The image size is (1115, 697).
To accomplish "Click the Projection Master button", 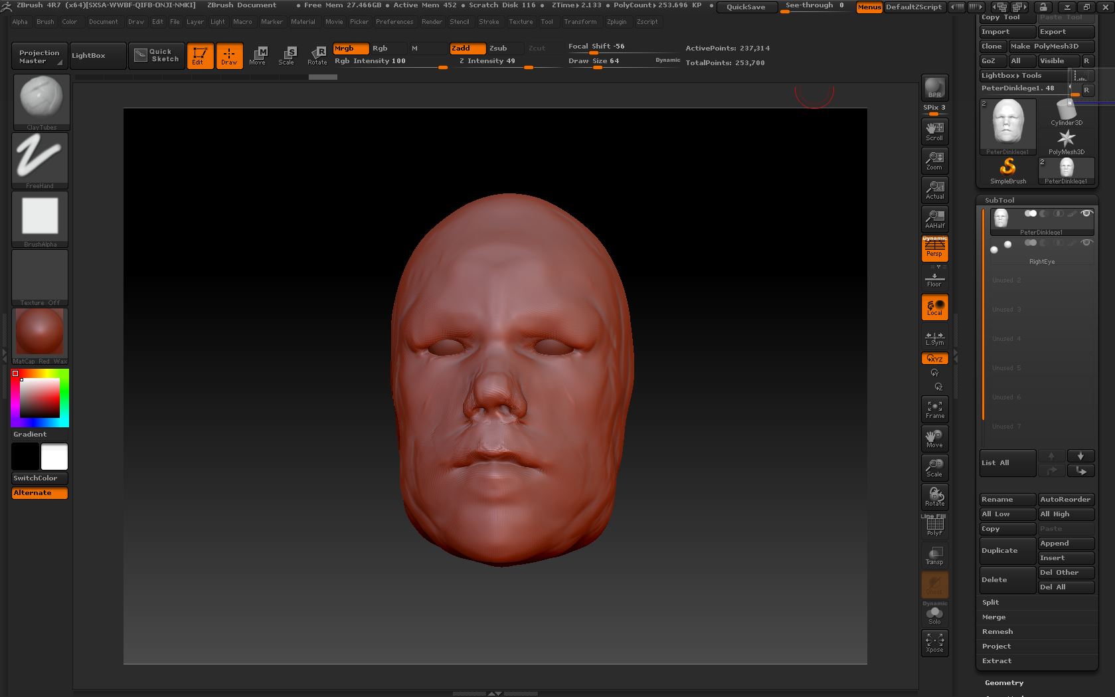I will pos(39,56).
